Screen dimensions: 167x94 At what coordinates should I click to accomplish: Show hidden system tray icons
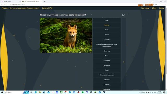click(140, 92)
